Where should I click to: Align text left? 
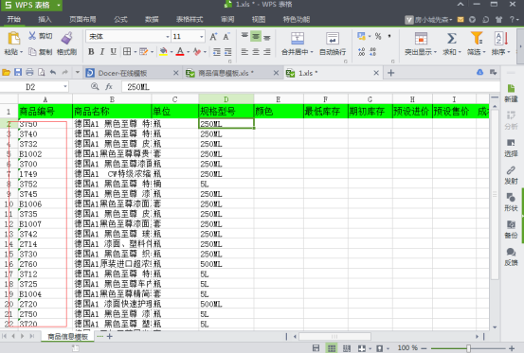click(244, 52)
